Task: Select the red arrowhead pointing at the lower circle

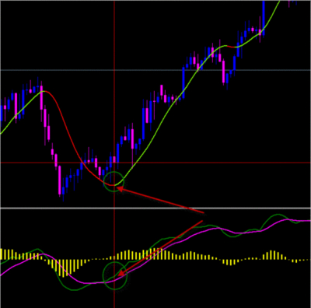Action: point(121,273)
